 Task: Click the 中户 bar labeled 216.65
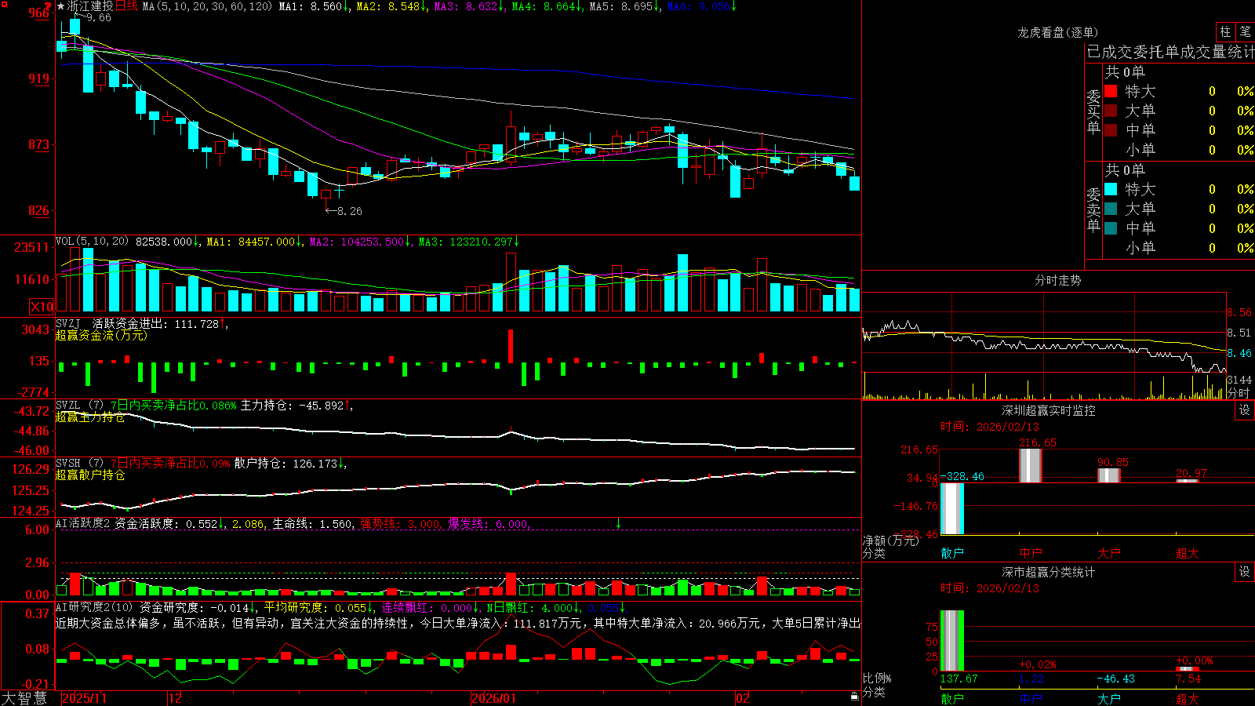[1030, 465]
